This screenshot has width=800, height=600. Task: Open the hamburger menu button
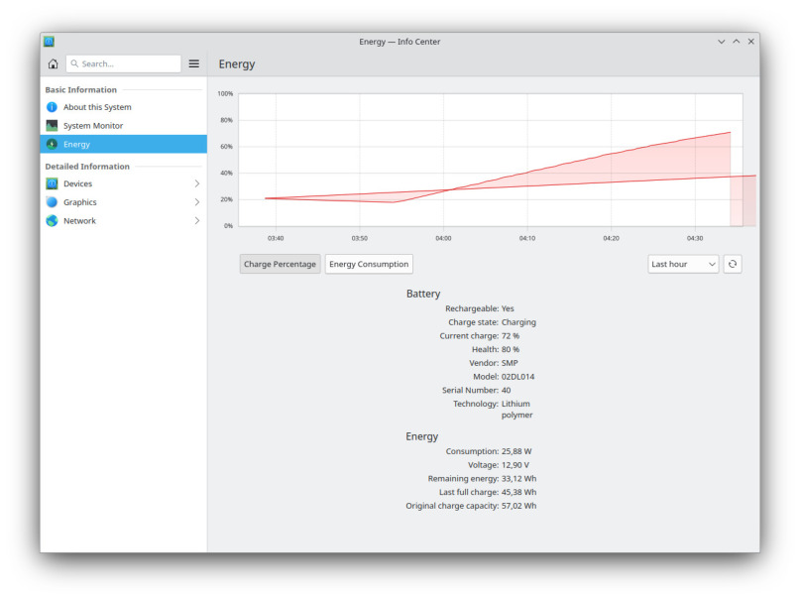pos(194,63)
